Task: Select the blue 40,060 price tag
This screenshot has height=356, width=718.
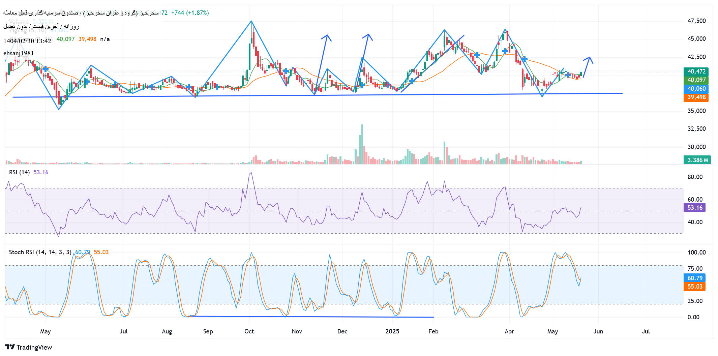Action: point(696,89)
